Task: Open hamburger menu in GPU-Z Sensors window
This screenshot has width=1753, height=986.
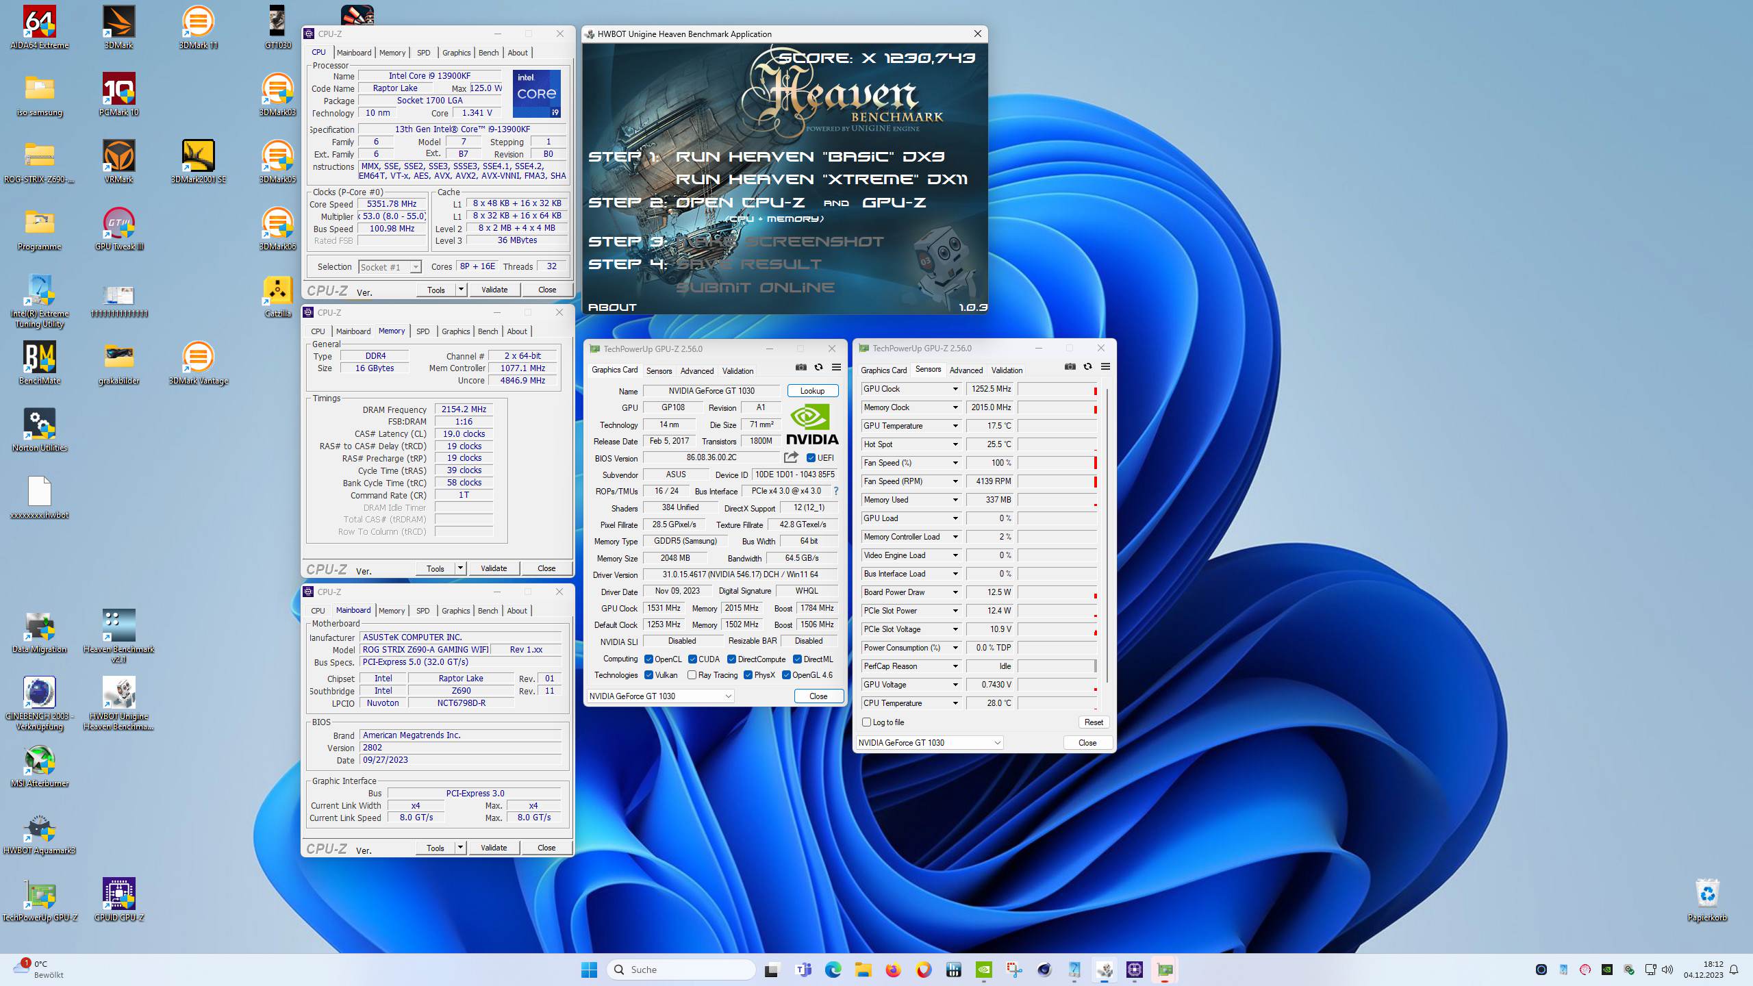Action: (1105, 367)
